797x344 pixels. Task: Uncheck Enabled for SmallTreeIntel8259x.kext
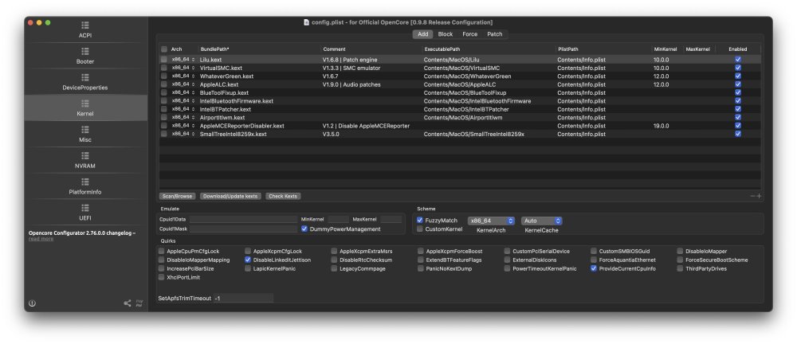(737, 134)
